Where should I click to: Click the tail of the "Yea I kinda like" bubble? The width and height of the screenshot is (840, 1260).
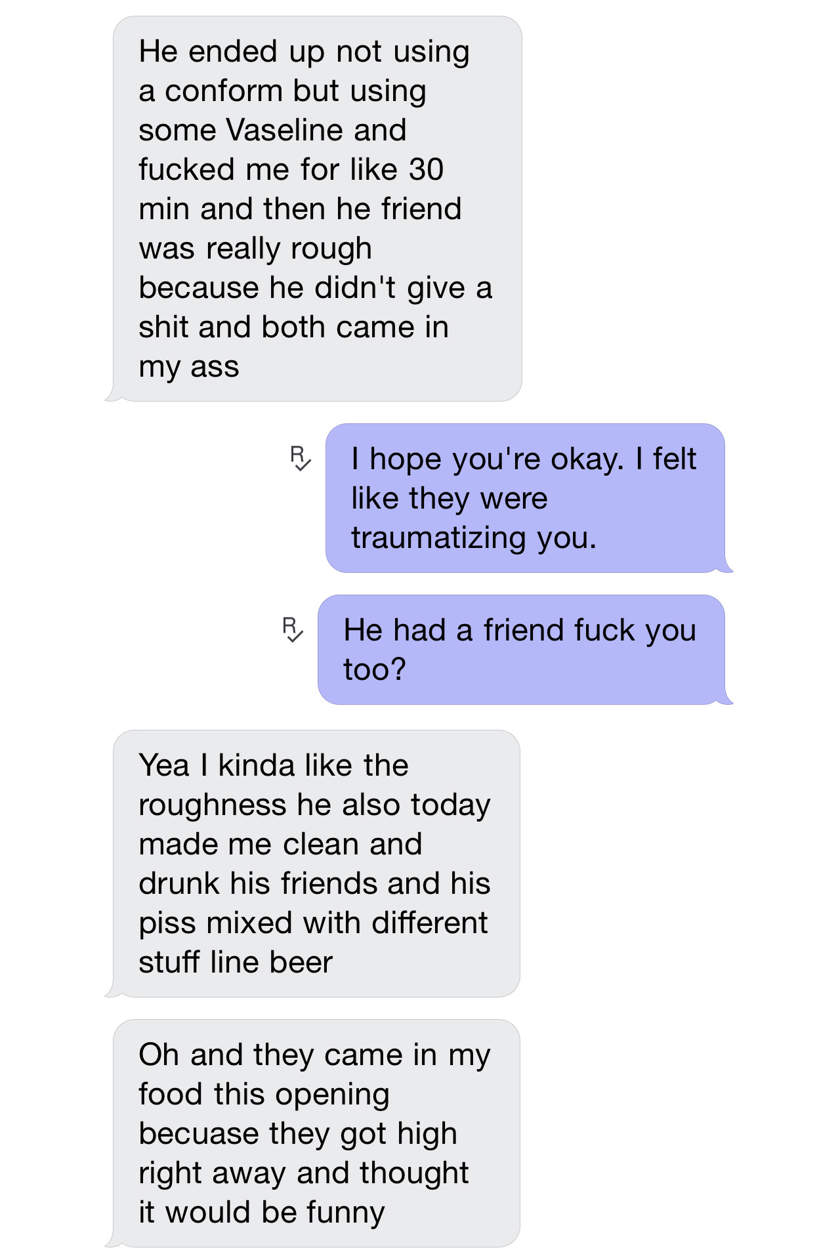pyautogui.click(x=112, y=992)
